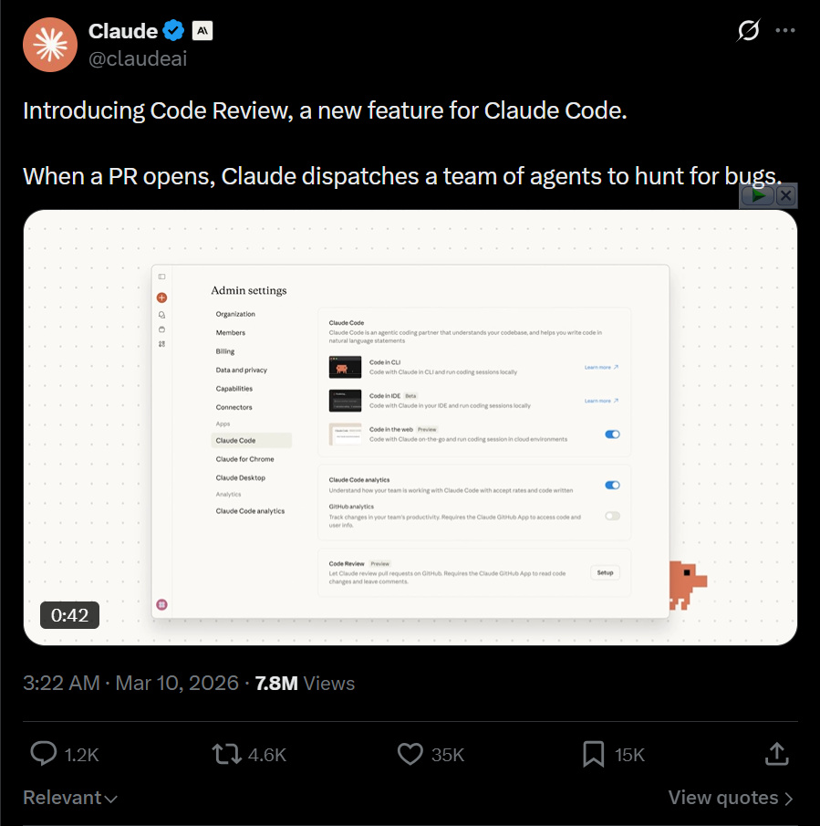Bookmark the post with 15K bookmarks
The image size is (820, 826).
tap(593, 754)
